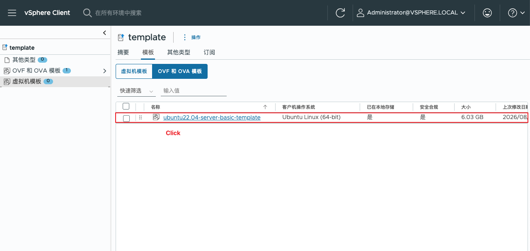
Task: Collapse the left sidebar panel
Action: click(104, 33)
